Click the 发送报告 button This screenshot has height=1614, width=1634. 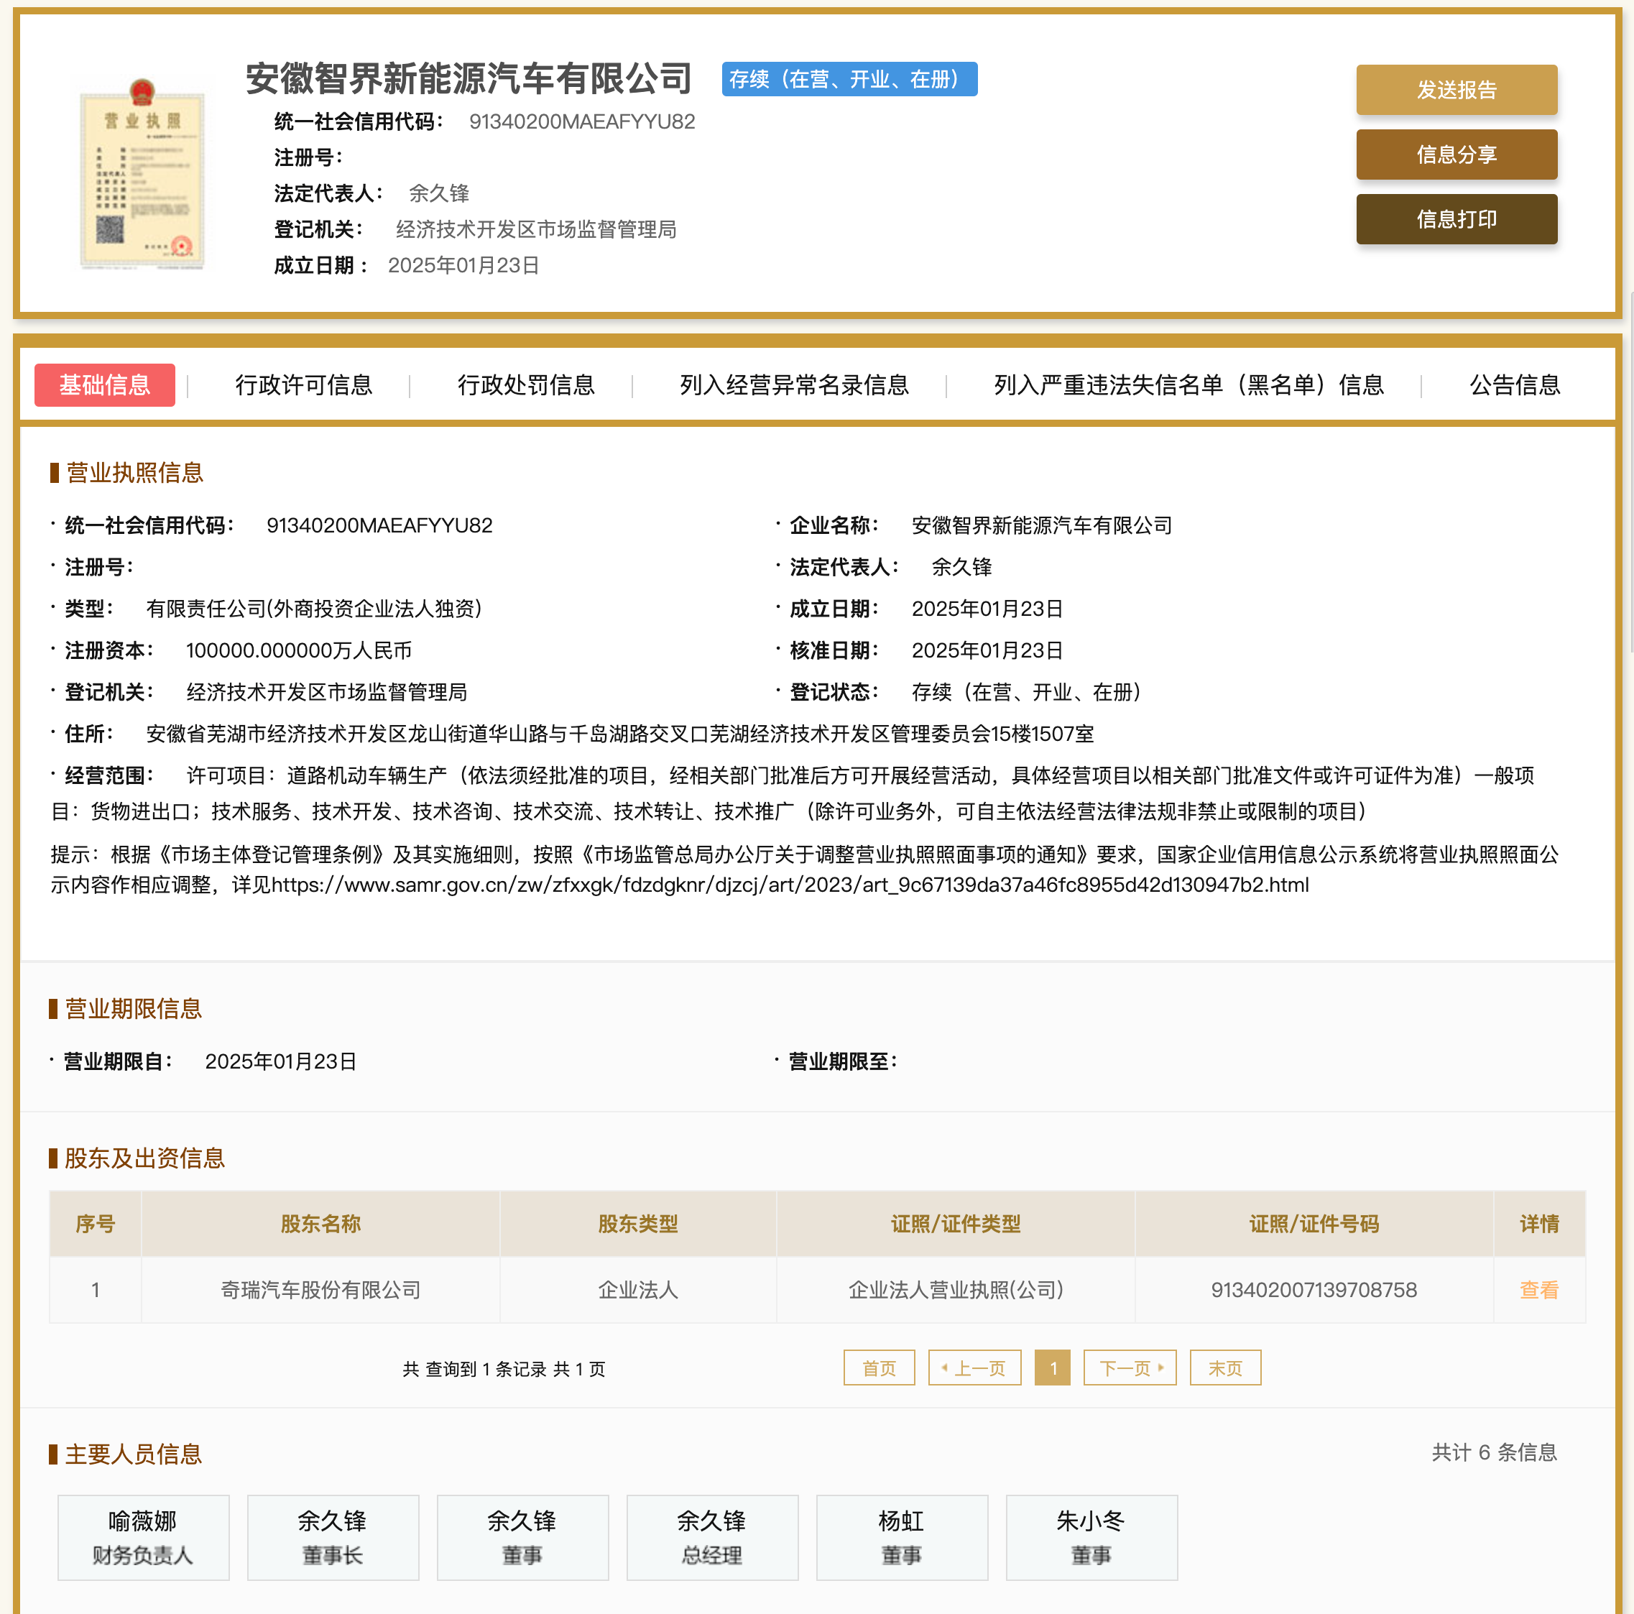1456,90
